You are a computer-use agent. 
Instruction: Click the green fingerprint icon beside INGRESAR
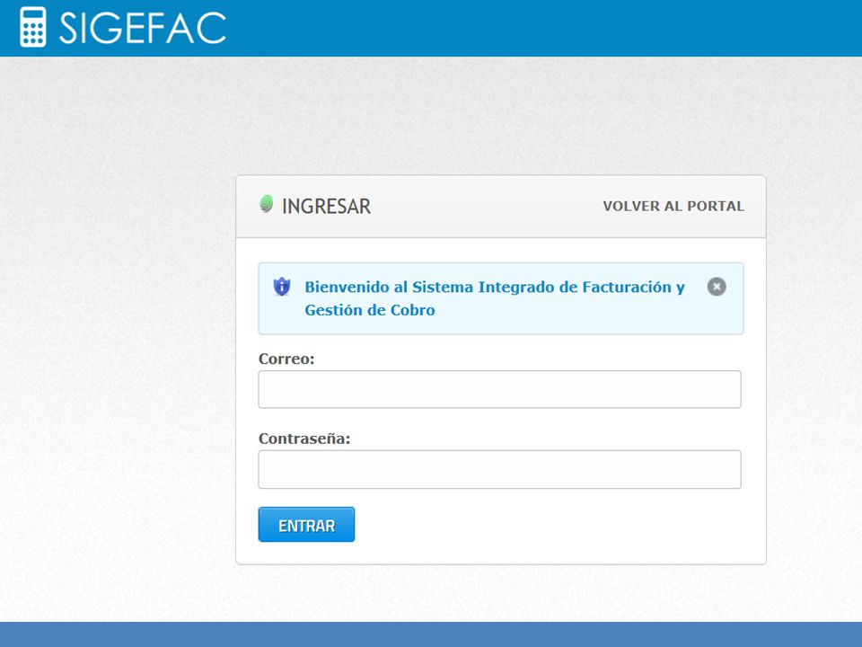click(x=266, y=204)
